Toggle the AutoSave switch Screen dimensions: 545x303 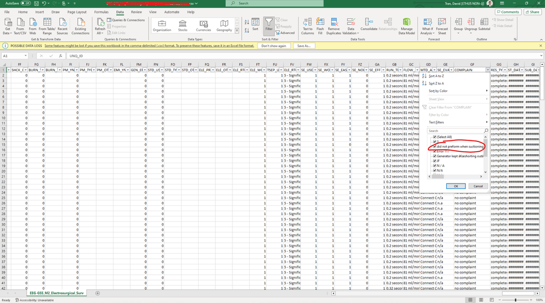tap(25, 3)
